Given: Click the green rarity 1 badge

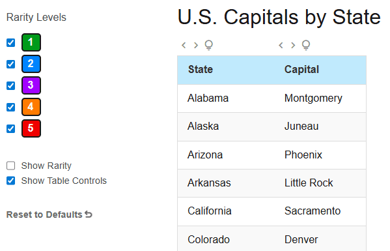Looking at the screenshot, I should (x=31, y=42).
